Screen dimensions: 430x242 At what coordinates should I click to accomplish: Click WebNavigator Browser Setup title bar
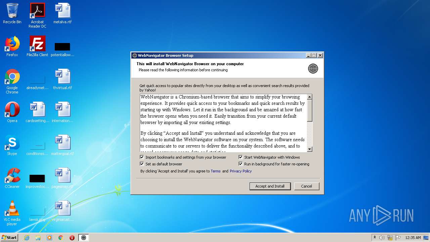pyautogui.click(x=218, y=55)
